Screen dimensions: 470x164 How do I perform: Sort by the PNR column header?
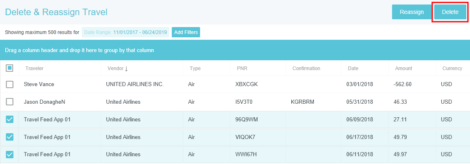pyautogui.click(x=242, y=68)
